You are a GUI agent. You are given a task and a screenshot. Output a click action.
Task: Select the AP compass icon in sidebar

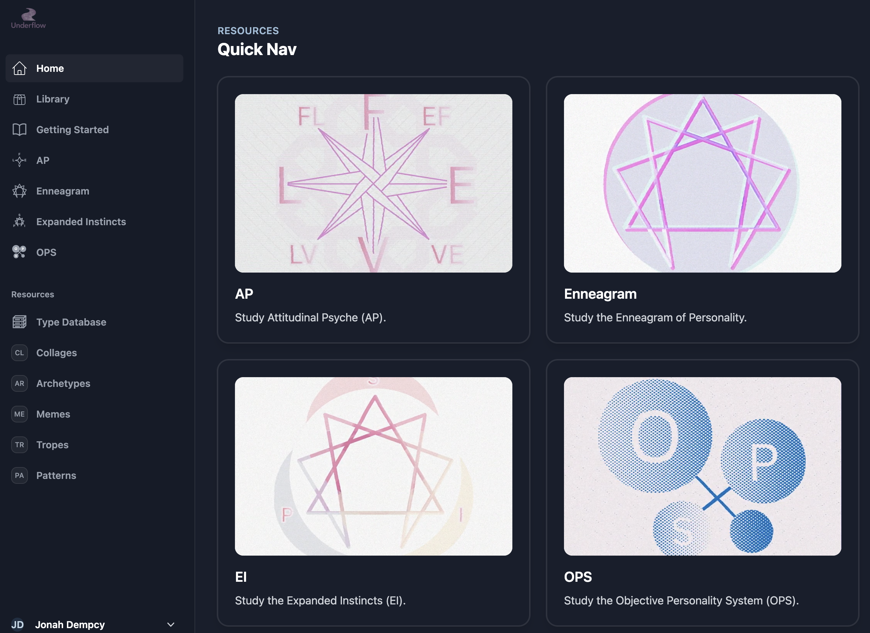click(x=19, y=160)
